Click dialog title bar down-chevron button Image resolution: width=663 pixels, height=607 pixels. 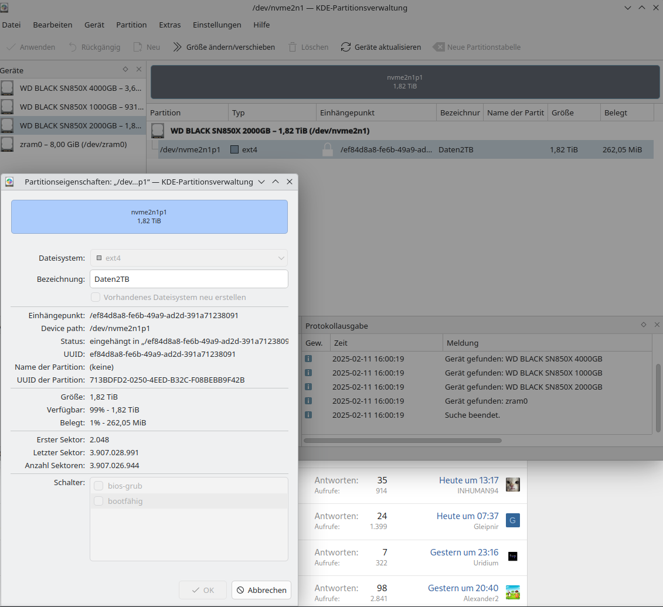(261, 182)
